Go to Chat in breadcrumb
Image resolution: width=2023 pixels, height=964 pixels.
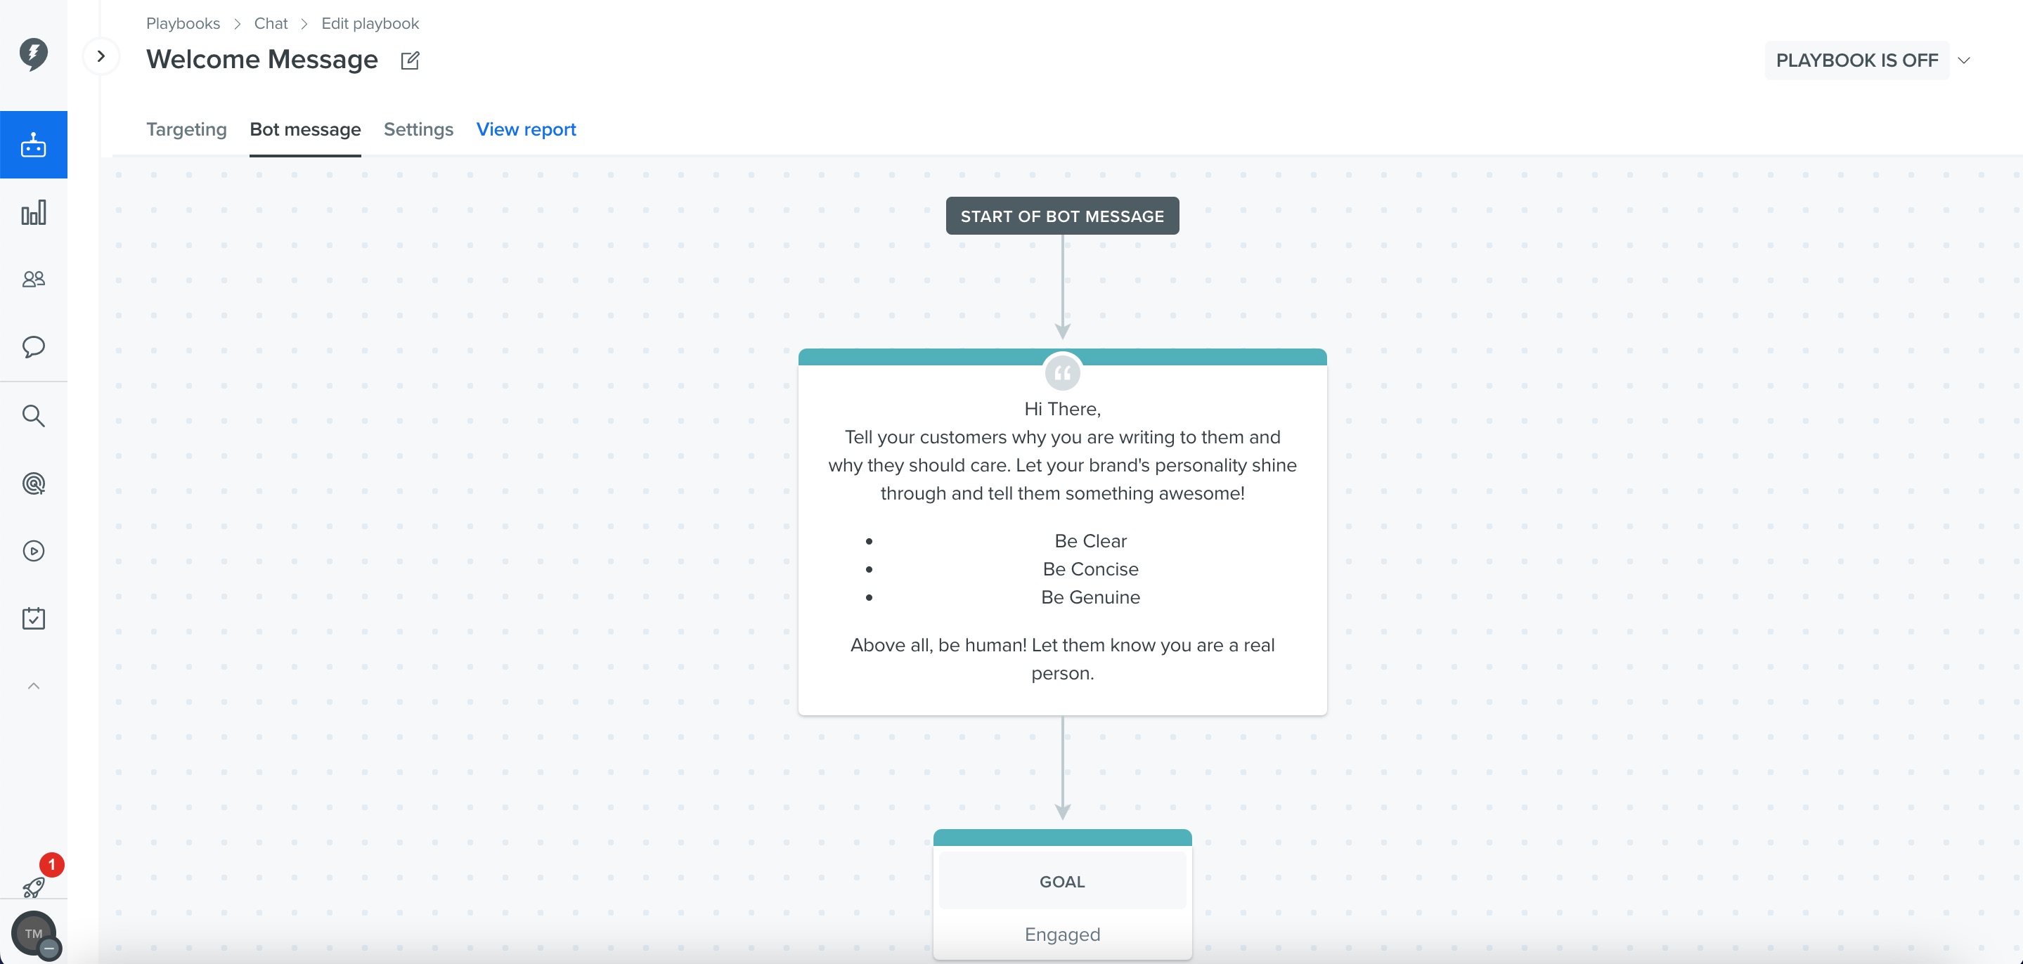(271, 24)
